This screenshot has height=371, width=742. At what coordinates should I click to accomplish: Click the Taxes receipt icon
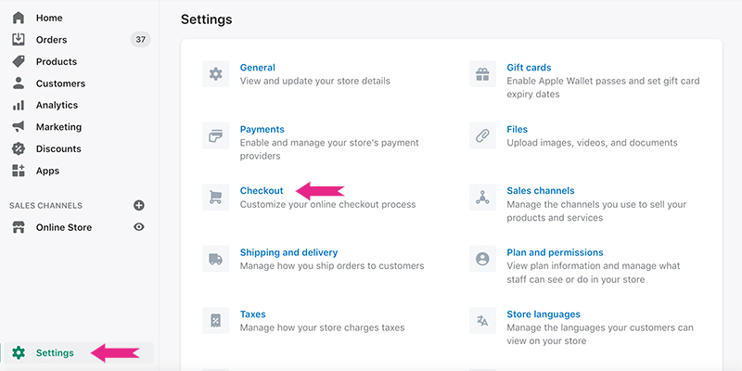[x=215, y=321]
